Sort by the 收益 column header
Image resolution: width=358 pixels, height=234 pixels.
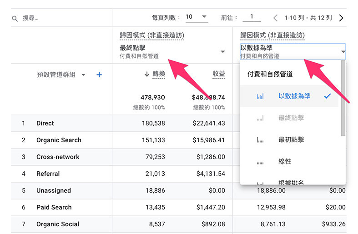click(x=219, y=74)
